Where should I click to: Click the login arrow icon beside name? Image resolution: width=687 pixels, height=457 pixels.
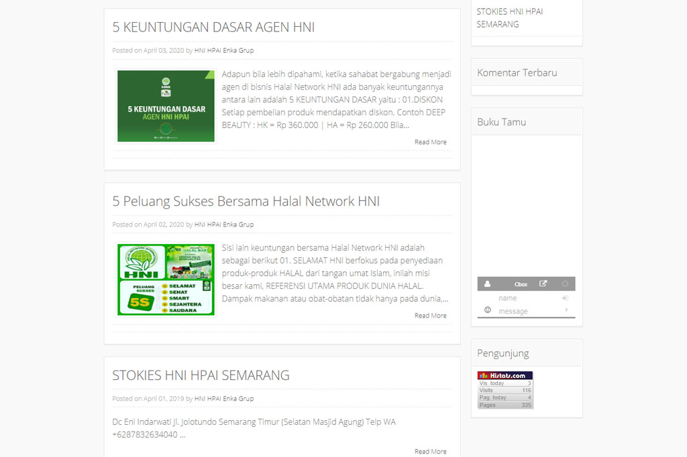565,298
